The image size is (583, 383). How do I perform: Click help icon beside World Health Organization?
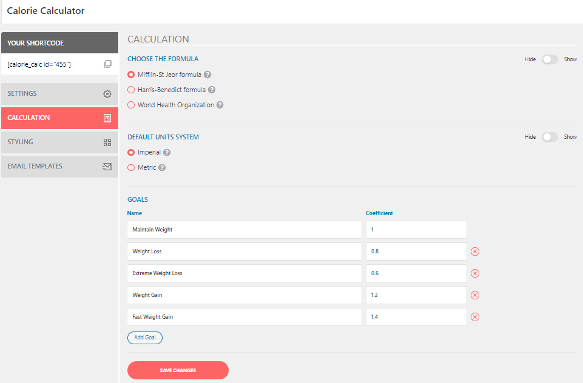pyautogui.click(x=220, y=105)
